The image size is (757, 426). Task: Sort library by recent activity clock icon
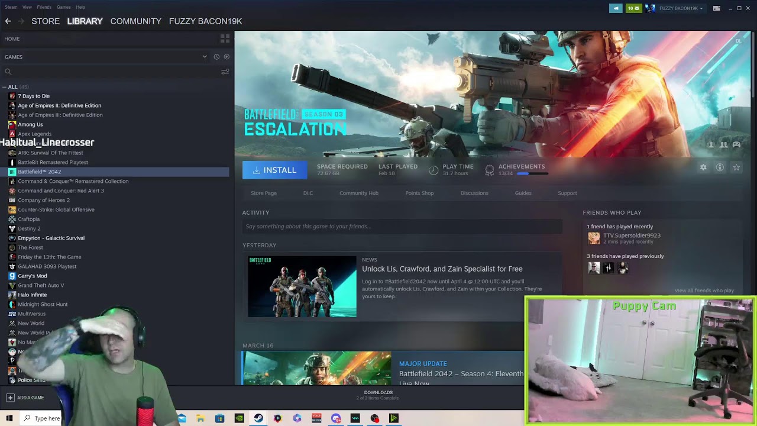coord(216,57)
